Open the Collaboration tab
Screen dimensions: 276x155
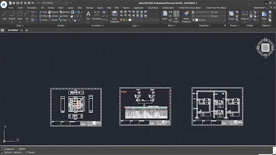coord(168,8)
